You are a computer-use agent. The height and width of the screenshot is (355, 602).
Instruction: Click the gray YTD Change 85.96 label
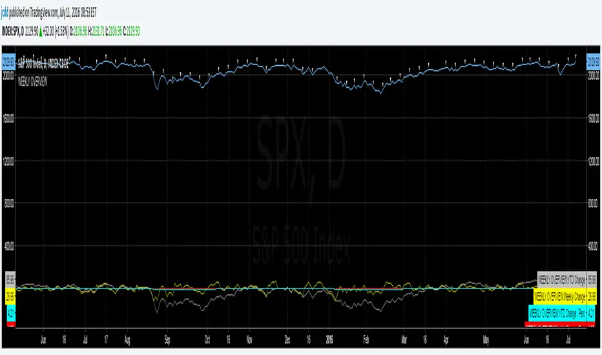[x=566, y=279]
